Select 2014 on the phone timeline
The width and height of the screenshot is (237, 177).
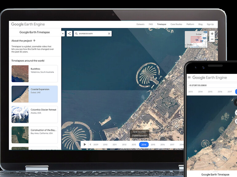pos(200,92)
